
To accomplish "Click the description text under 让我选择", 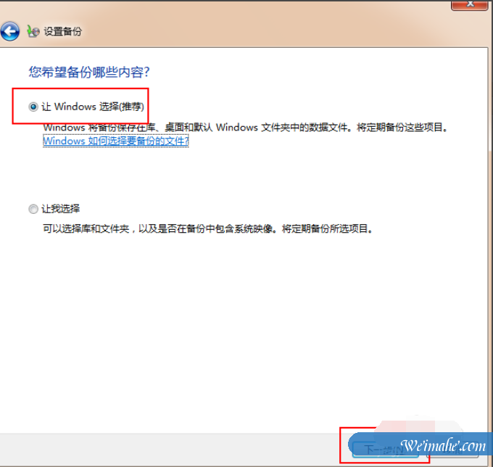I will tap(208, 228).
